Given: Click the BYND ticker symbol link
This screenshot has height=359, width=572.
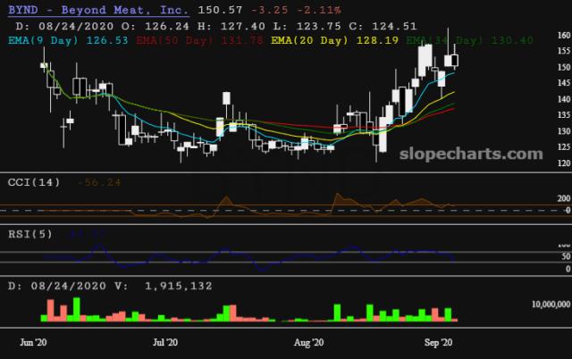Looking at the screenshot, I should click(20, 7).
